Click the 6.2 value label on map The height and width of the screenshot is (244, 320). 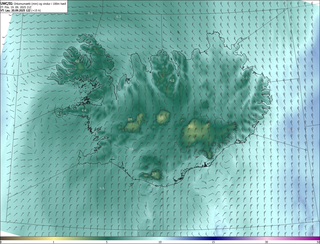click(x=90, y=13)
